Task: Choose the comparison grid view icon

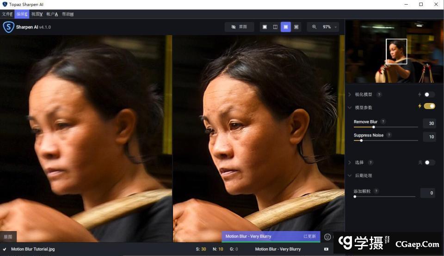Action: tap(296, 27)
